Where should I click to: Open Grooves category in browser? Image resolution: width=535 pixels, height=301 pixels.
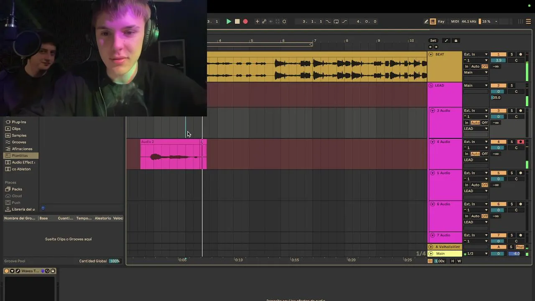pyautogui.click(x=19, y=142)
